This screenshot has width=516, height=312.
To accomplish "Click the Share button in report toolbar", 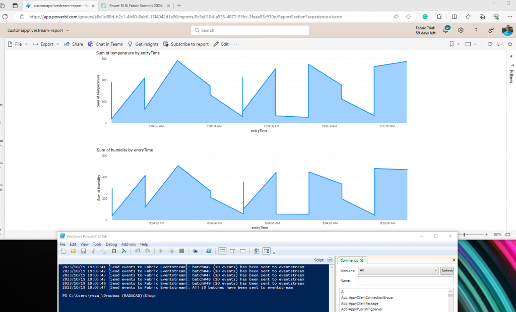I will tap(74, 44).
